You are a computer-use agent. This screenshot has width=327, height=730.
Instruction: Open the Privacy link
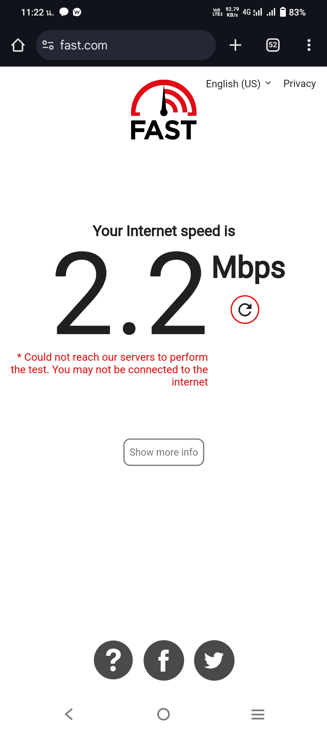299,84
